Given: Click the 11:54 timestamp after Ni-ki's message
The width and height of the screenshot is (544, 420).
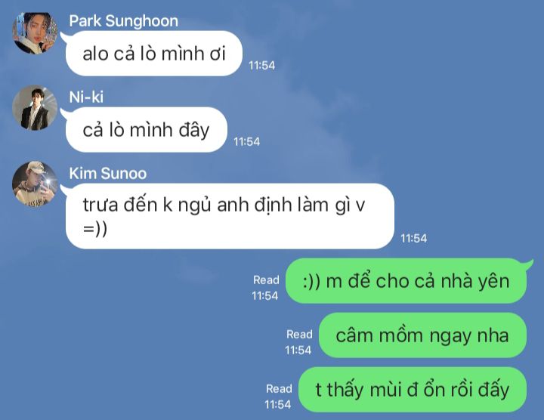Looking at the screenshot, I should coord(246,141).
